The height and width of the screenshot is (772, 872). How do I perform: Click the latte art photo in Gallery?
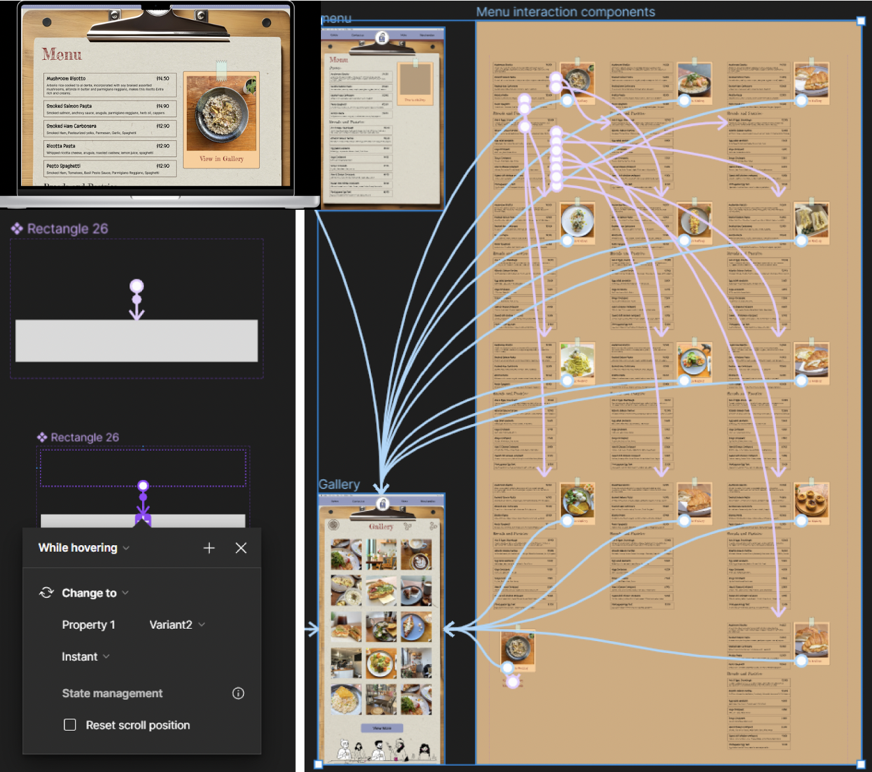point(416,554)
